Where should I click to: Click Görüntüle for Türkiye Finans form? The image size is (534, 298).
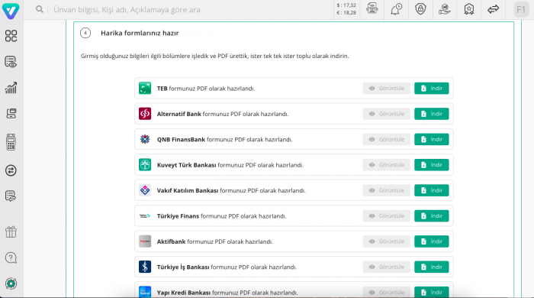click(387, 215)
